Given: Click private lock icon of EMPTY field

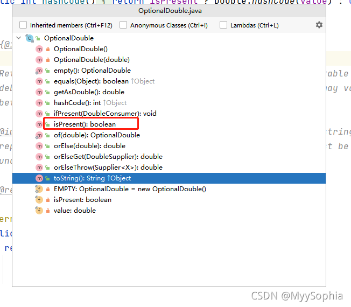Looking at the screenshot, I should click(x=48, y=189).
